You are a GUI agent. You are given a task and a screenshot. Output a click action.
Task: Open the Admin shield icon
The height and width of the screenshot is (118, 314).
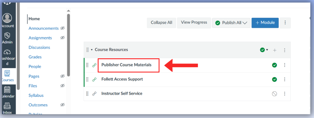click(7, 36)
